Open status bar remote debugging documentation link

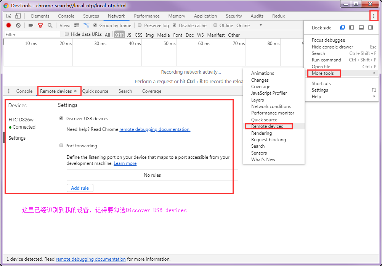pyautogui.click(x=91, y=259)
